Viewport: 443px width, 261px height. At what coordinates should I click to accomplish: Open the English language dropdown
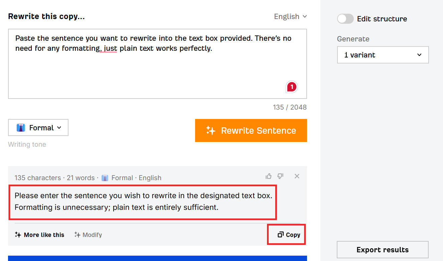[290, 16]
